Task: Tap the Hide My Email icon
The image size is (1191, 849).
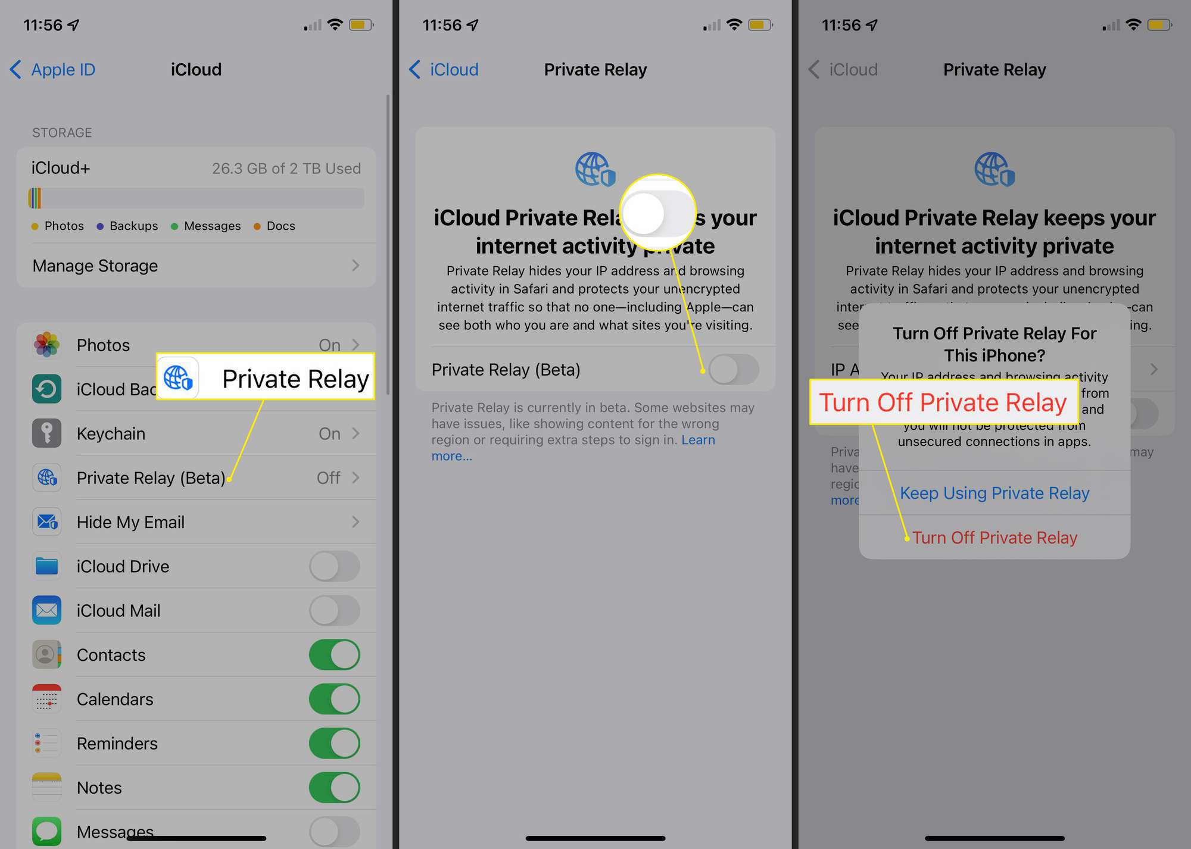Action: coord(47,523)
